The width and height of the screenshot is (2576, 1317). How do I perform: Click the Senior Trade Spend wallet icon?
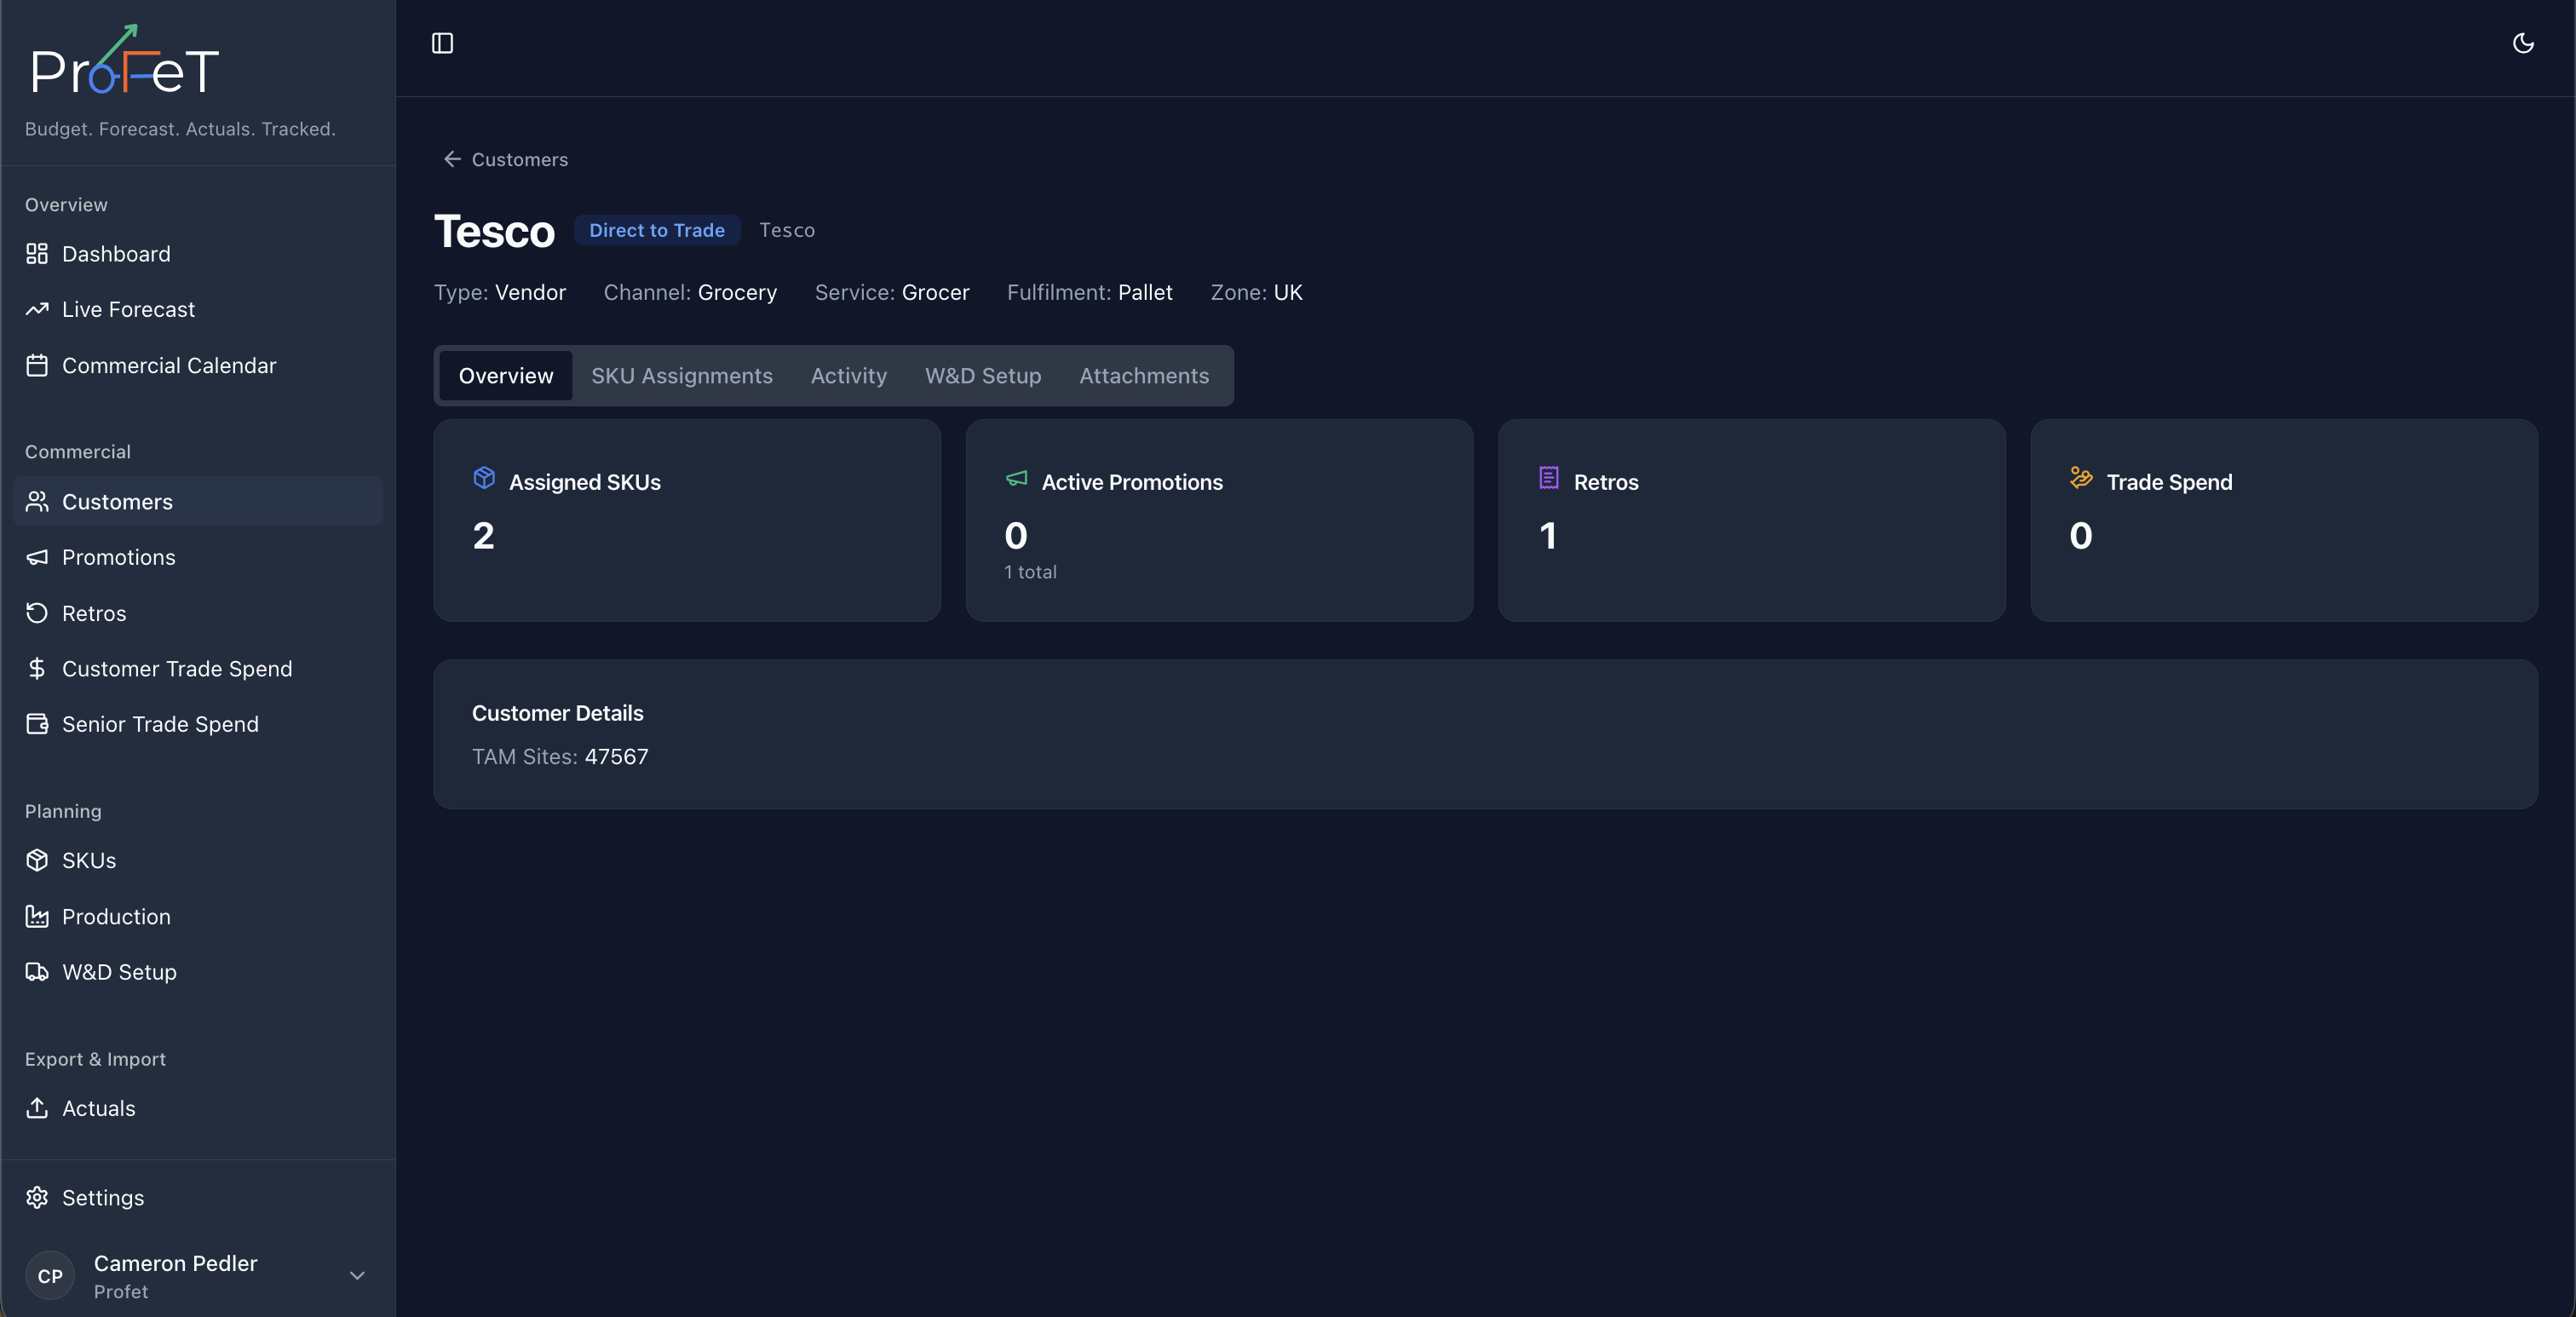[x=37, y=724]
